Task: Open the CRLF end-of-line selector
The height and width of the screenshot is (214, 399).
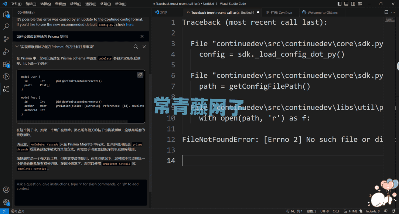Action: (336, 211)
